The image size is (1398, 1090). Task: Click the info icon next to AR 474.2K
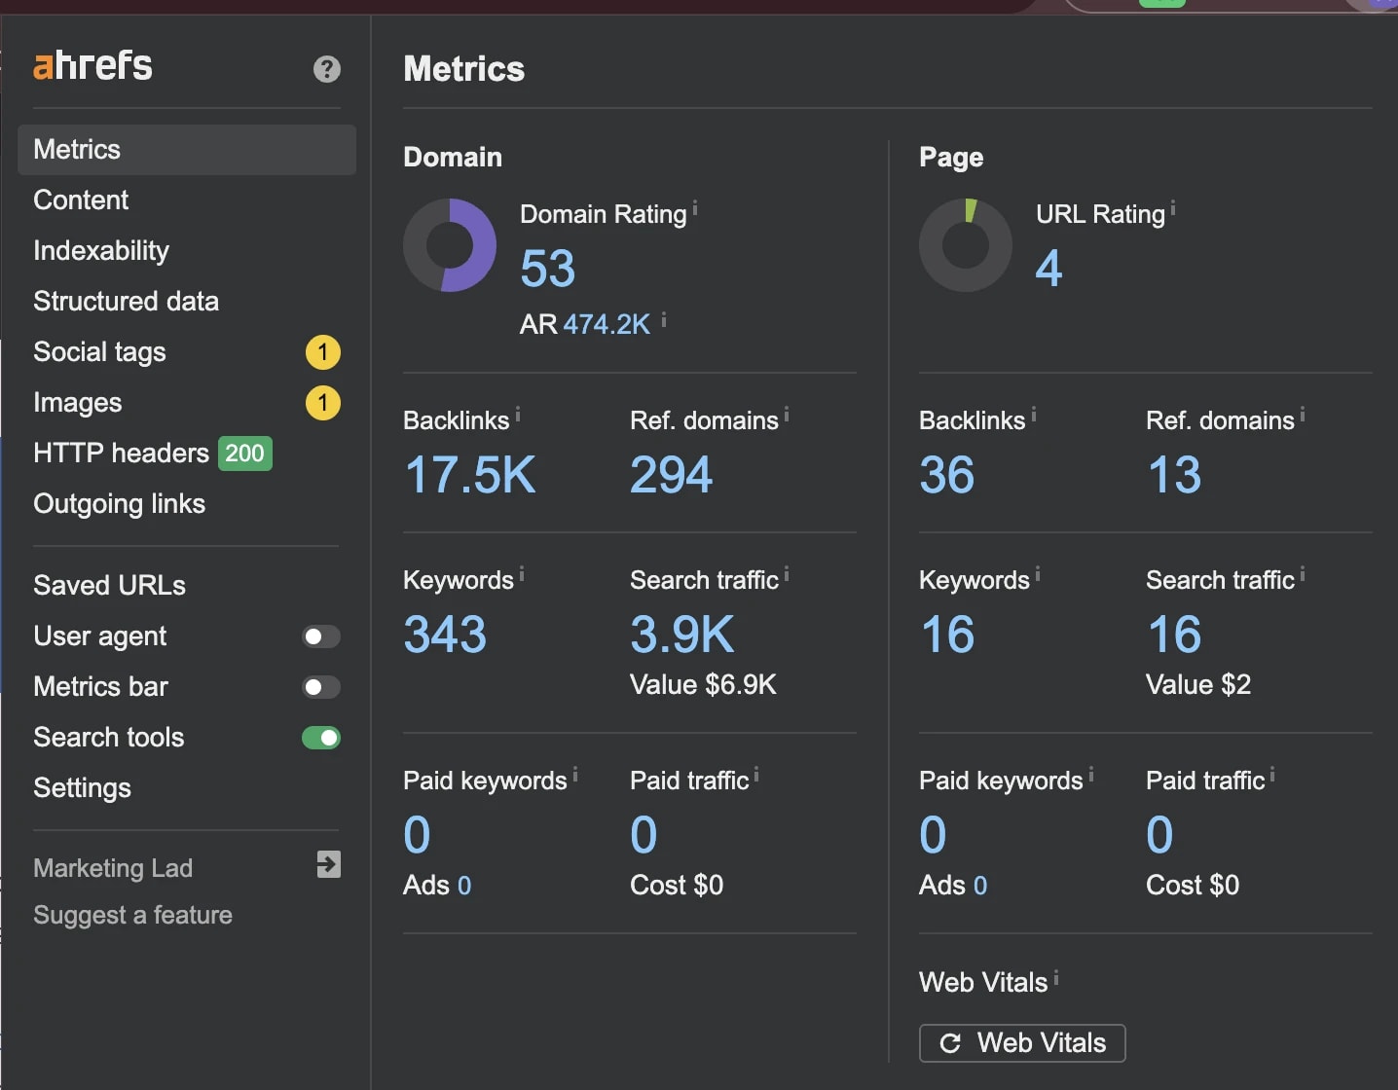pyautogui.click(x=664, y=319)
